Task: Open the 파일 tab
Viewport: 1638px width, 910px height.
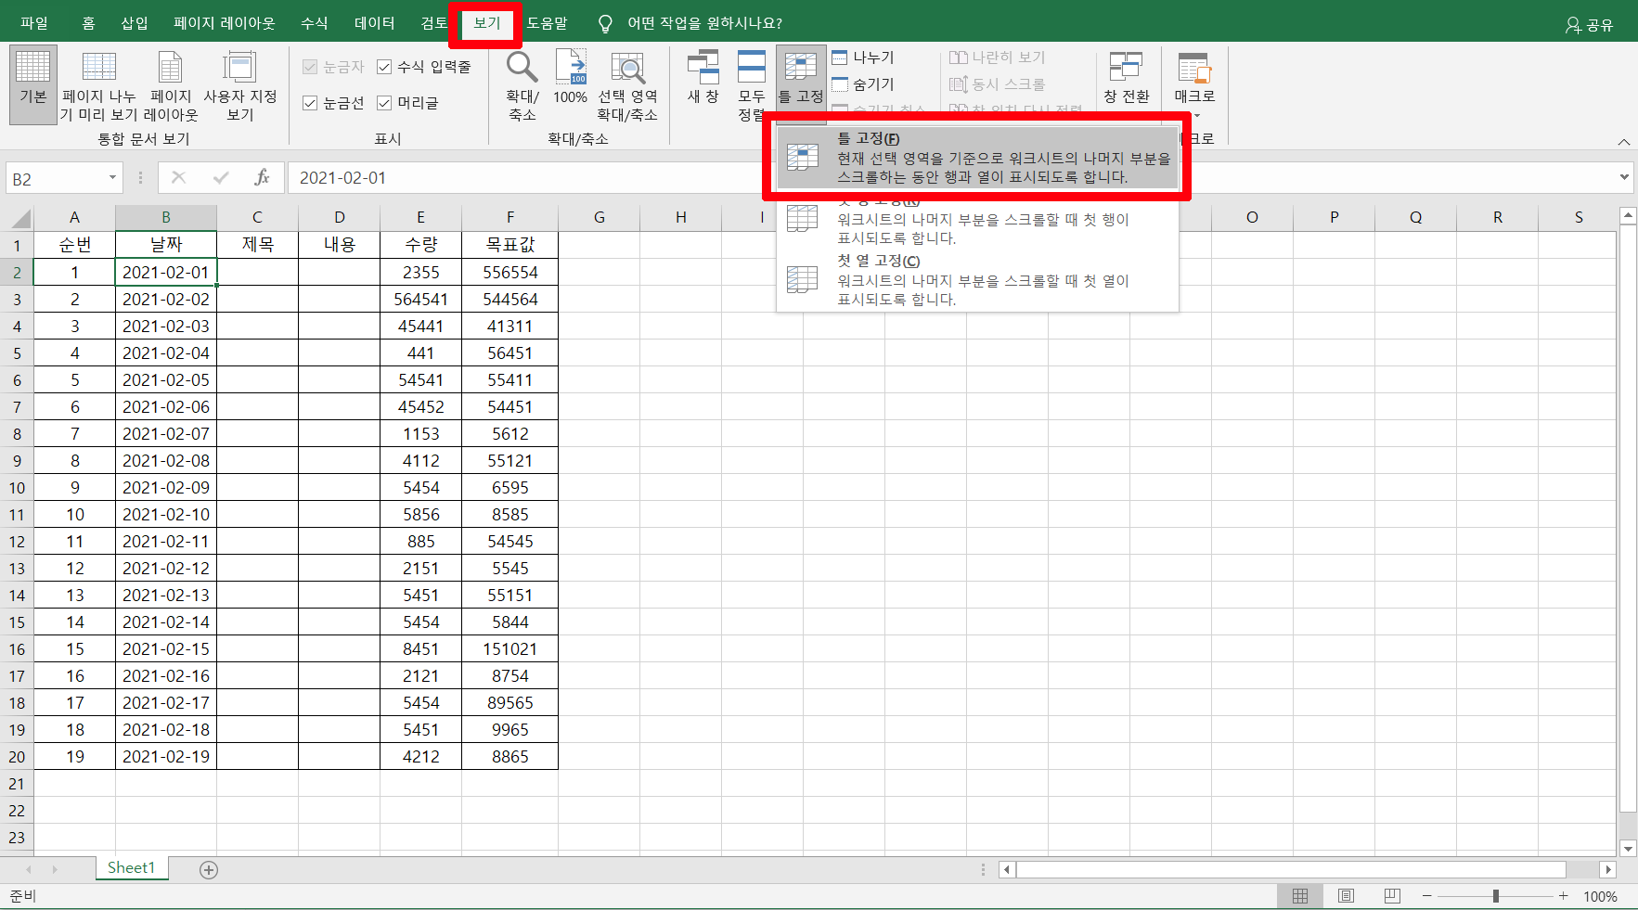Action: (34, 23)
